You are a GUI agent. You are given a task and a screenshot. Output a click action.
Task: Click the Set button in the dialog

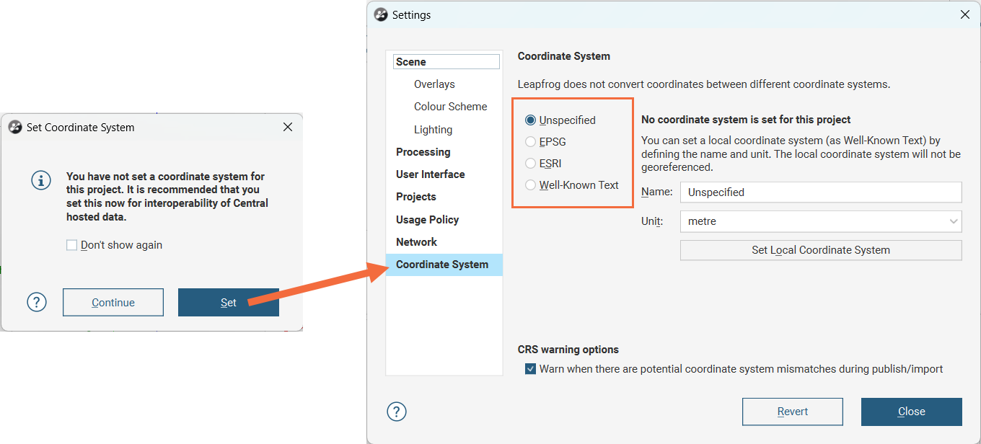tap(228, 303)
